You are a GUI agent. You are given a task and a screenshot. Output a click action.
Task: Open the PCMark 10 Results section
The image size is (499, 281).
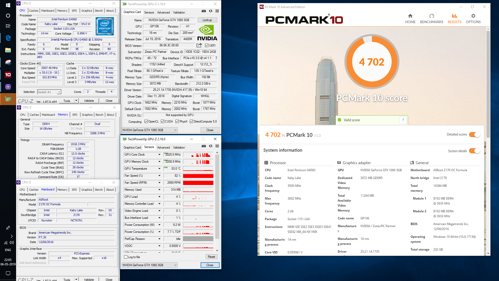[454, 19]
